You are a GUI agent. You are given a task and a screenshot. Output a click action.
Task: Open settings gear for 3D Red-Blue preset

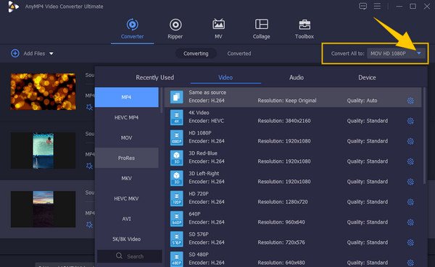[x=410, y=161]
